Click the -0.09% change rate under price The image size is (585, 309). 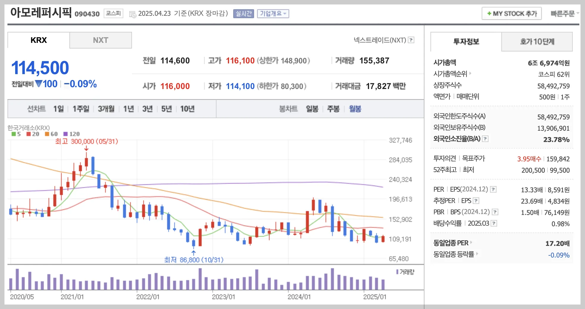pos(80,84)
